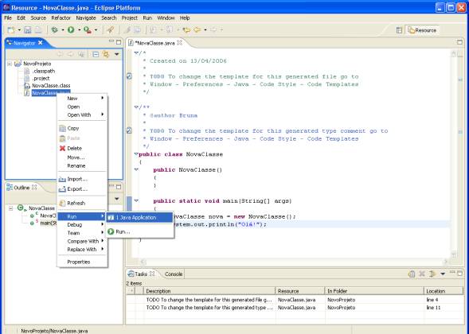Choose 'Run...' in the submenu

[139, 231]
